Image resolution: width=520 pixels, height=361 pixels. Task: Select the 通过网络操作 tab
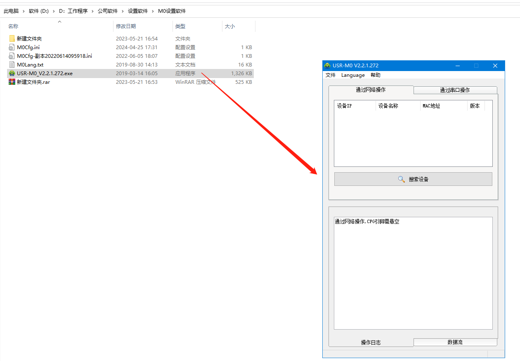(371, 90)
